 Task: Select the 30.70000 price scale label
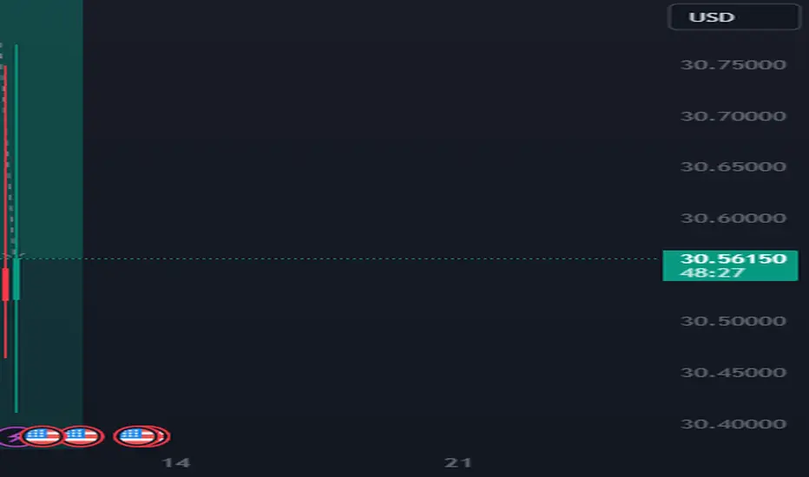tap(733, 115)
